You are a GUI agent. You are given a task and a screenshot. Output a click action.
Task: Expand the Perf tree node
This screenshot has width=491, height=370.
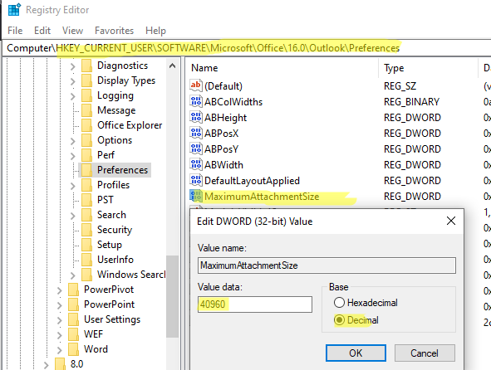pyautogui.click(x=72, y=156)
